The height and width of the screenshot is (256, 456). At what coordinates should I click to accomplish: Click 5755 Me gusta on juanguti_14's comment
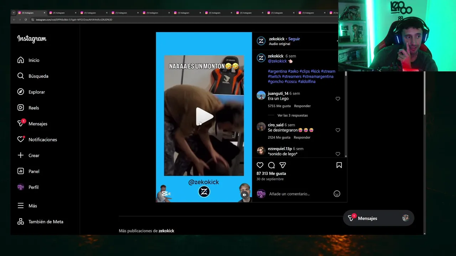coord(279,106)
